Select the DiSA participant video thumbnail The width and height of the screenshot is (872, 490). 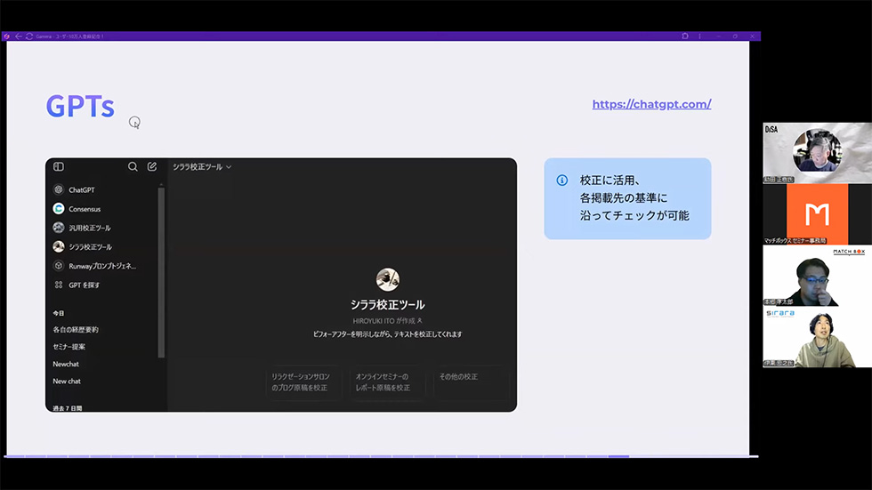click(817, 153)
